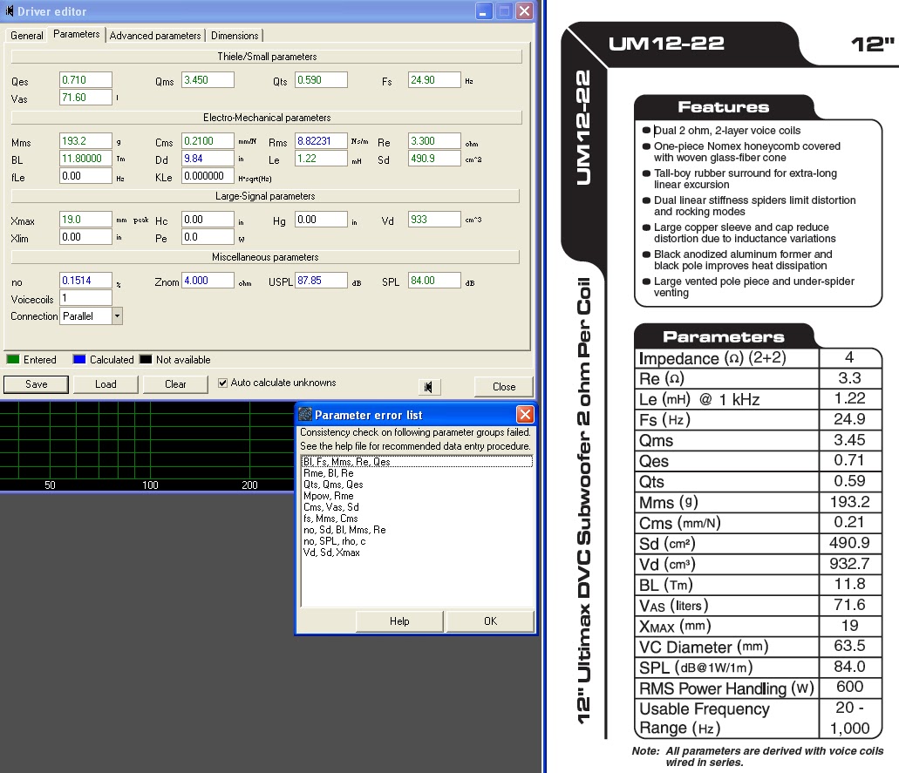Click the Load button

[106, 384]
